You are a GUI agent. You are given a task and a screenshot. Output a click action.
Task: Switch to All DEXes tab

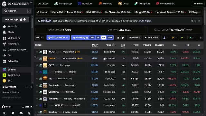coord(43,4)
